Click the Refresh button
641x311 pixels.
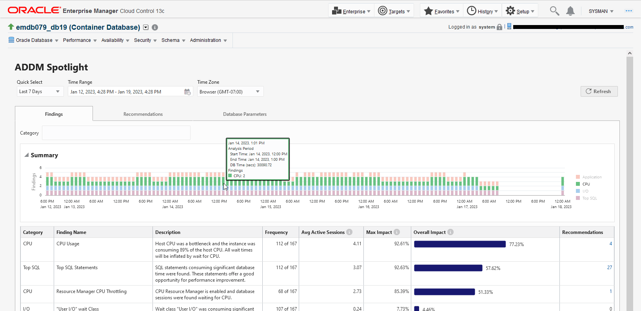pos(599,91)
